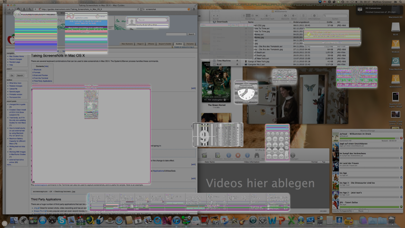Open Finder from the Dock
Image resolution: width=405 pixels, height=228 pixels.
pos(13,221)
